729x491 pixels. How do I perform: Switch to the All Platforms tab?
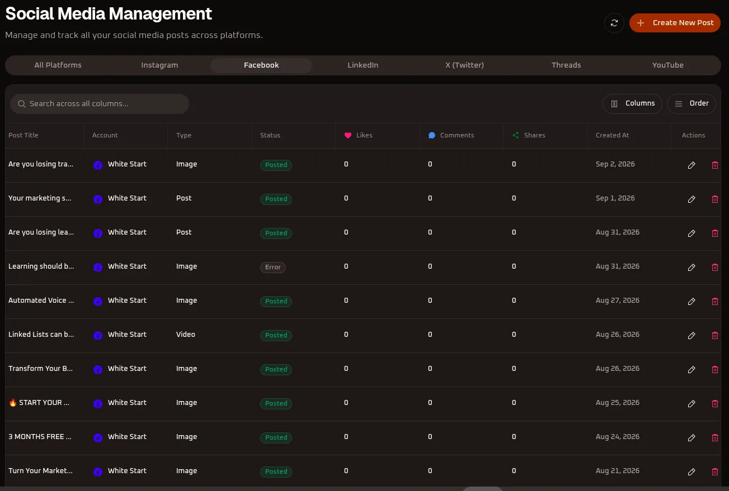tap(58, 65)
